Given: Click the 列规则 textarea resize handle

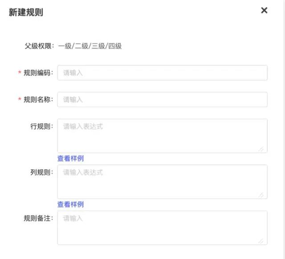Looking at the screenshot, I should 261,194.
